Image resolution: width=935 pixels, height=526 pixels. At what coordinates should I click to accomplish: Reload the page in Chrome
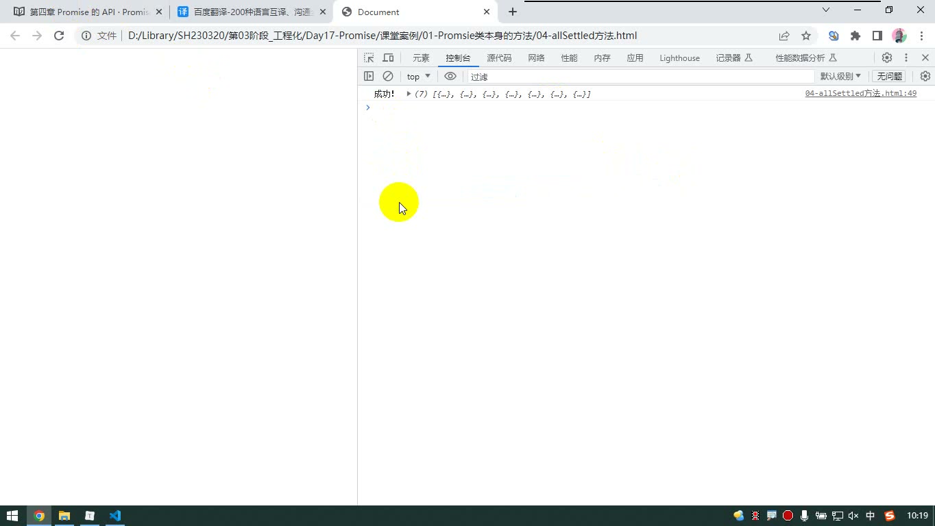[x=59, y=36]
